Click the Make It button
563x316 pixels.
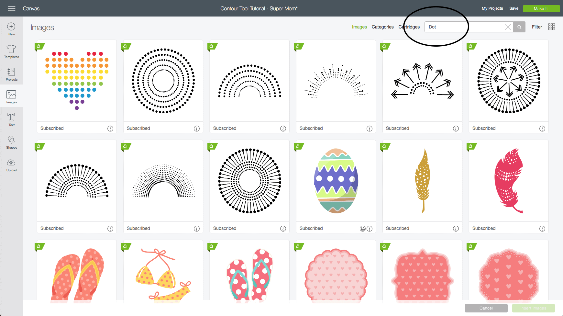click(x=541, y=9)
